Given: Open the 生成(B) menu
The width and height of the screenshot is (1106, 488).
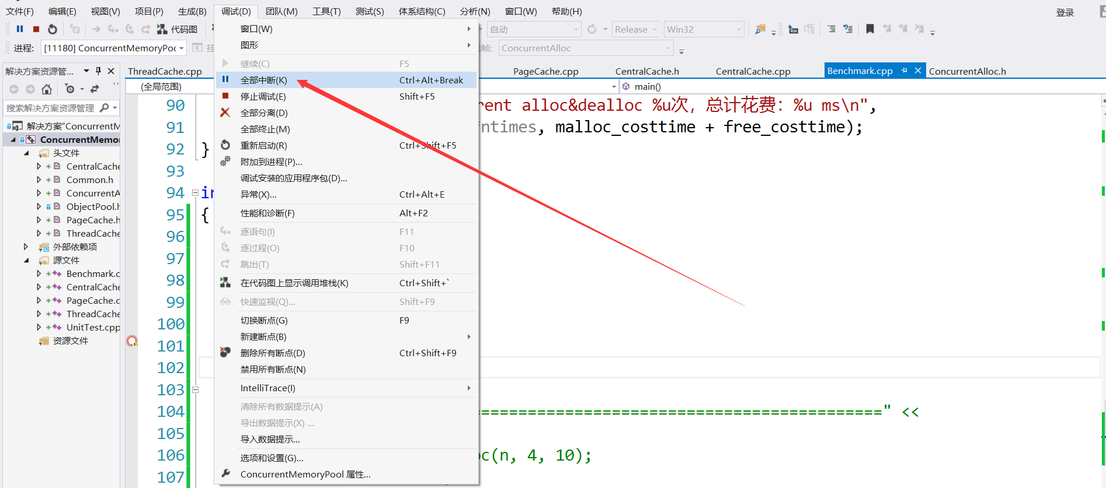Looking at the screenshot, I should [192, 11].
